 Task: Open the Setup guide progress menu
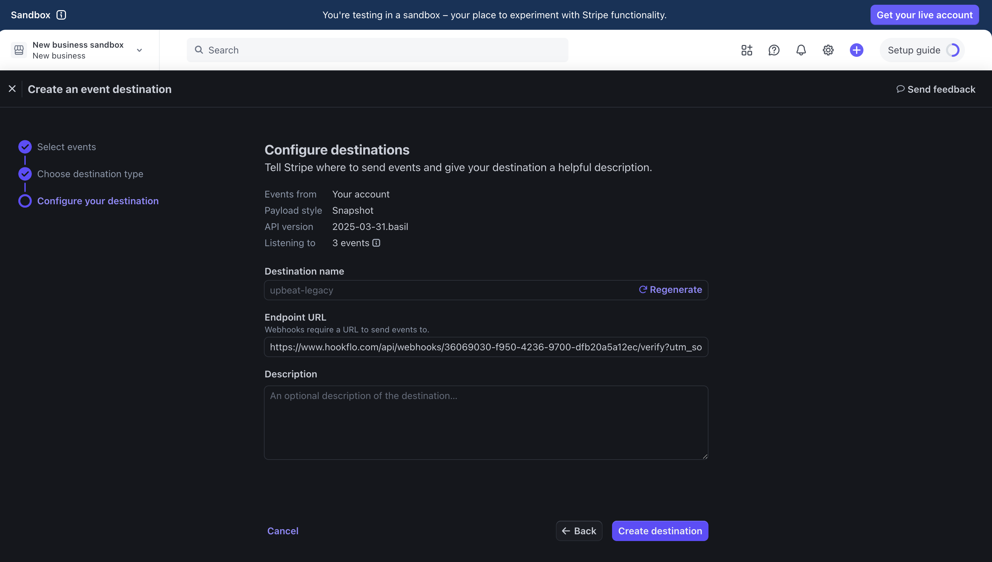(922, 50)
